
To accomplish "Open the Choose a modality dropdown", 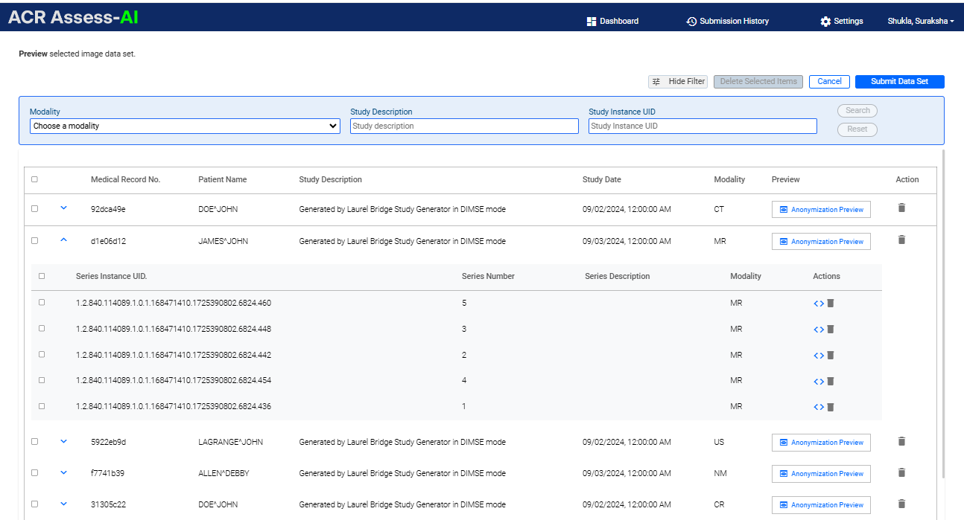I will (185, 126).
